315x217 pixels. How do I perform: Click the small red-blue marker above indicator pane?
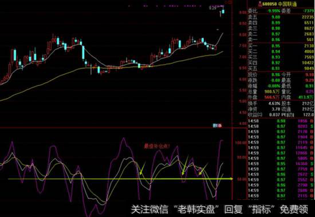click(218, 126)
